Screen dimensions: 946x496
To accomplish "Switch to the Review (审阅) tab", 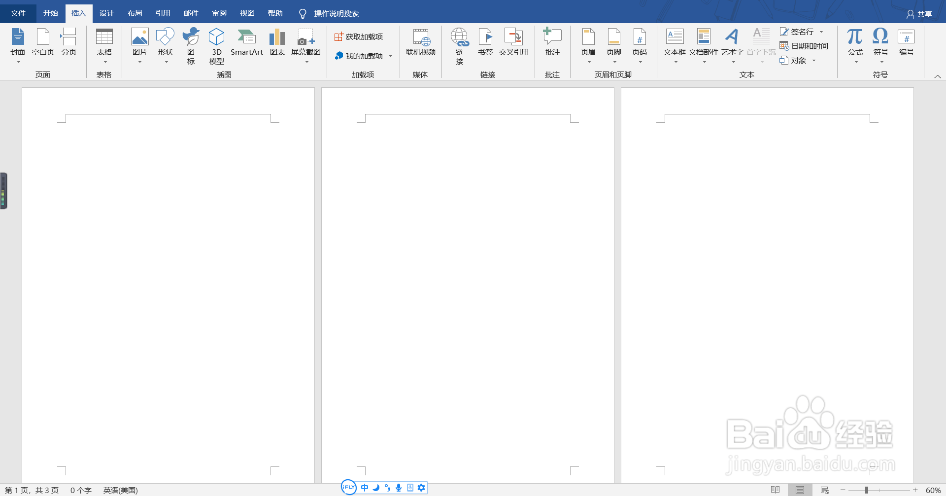I will (x=219, y=13).
